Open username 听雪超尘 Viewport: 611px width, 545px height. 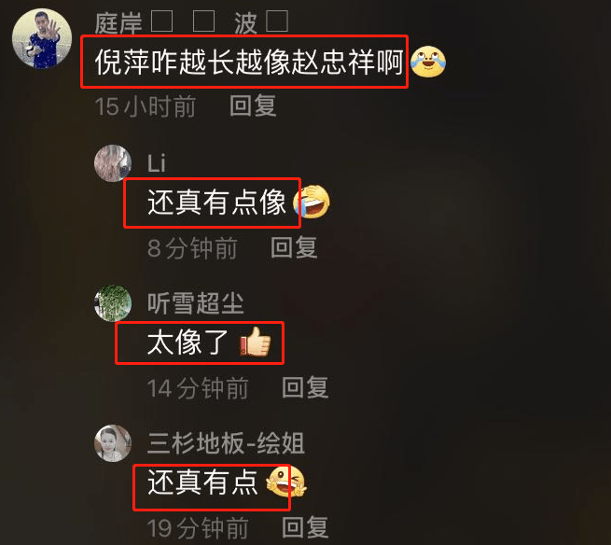pos(196,303)
